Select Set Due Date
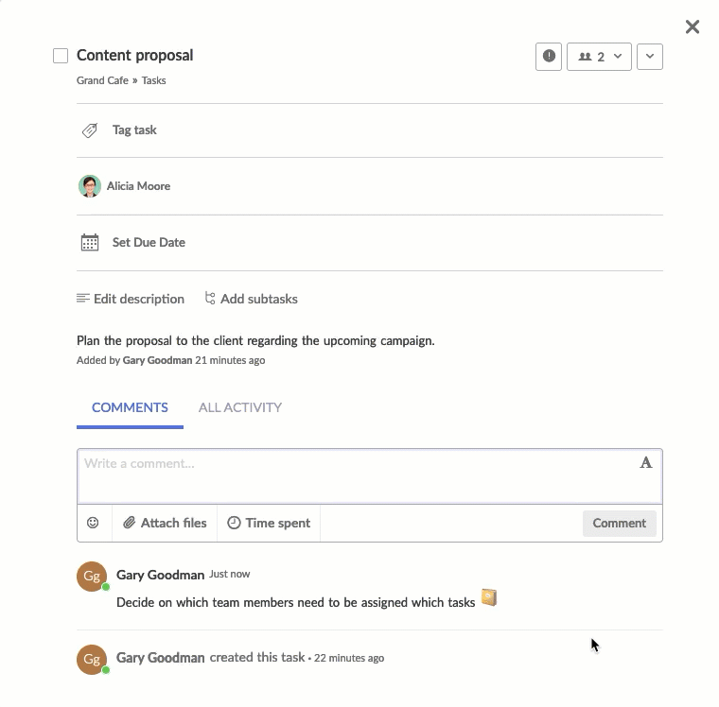 point(149,242)
